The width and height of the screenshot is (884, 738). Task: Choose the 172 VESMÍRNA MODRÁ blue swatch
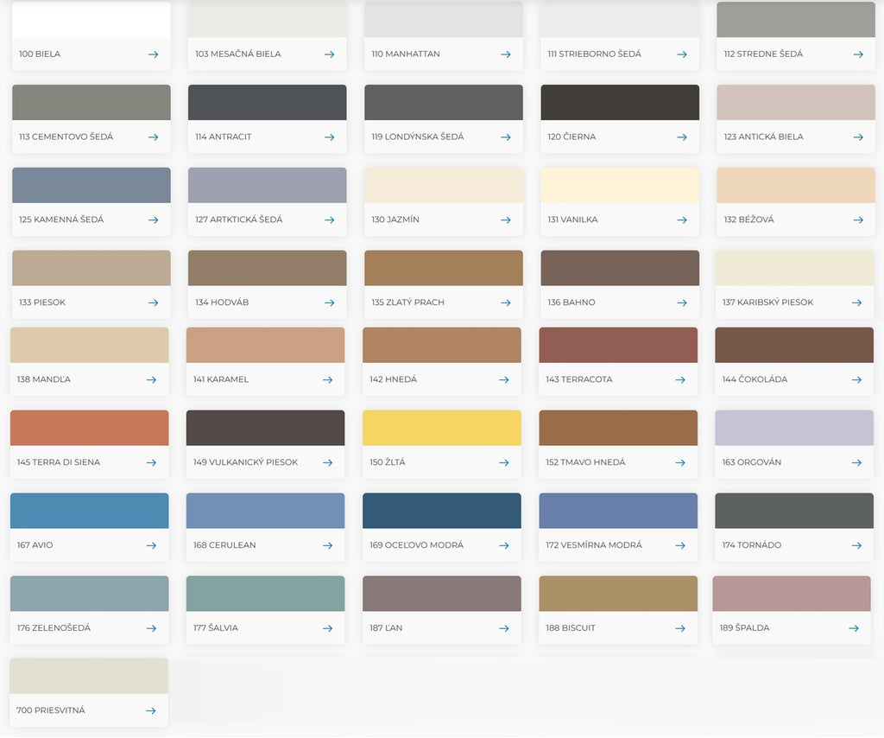coord(617,511)
